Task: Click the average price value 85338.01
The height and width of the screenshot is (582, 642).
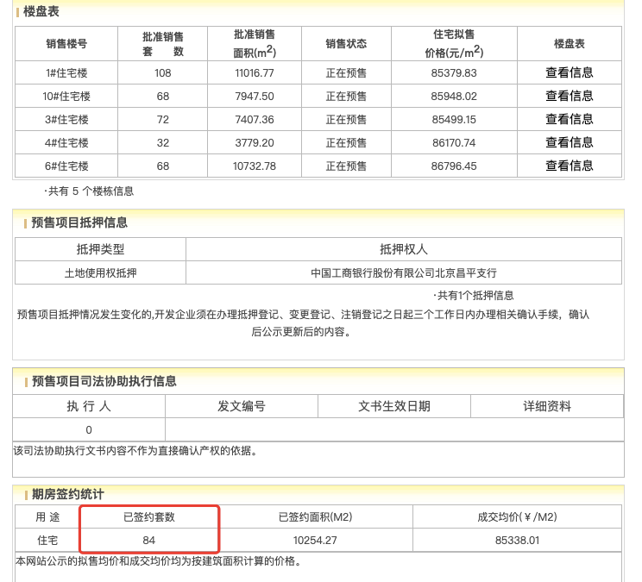Action: click(517, 540)
